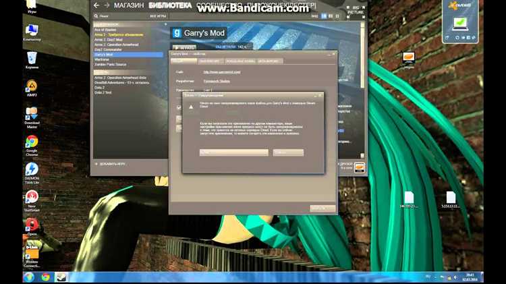The image size is (506, 284).
Task: Click the Windows Start button
Action: [x=29, y=277]
